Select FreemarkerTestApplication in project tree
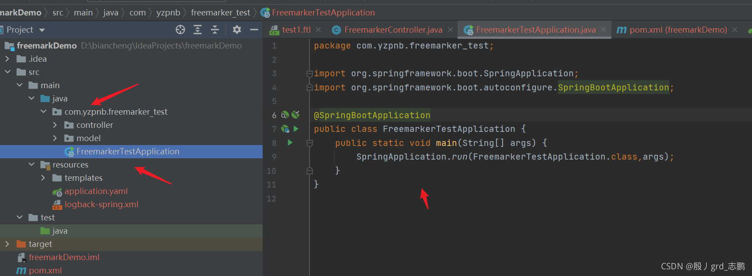Screen dimensions: 752x276 (x=131, y=151)
